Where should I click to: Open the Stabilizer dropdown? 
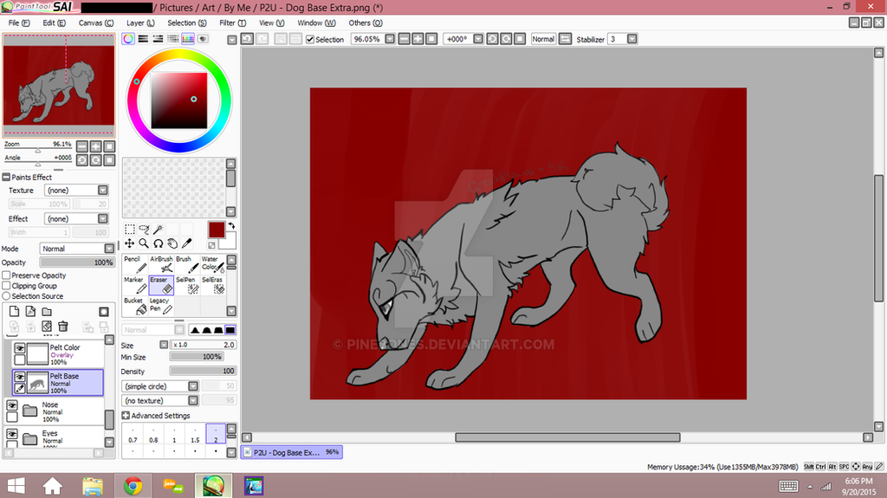click(631, 38)
